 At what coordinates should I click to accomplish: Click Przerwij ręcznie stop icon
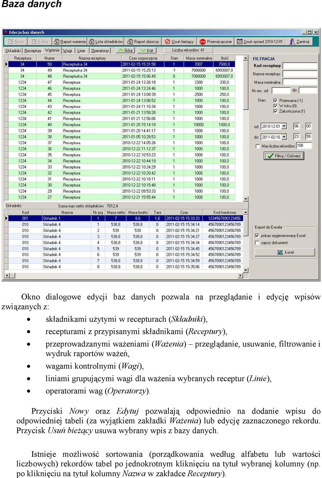click(203, 42)
